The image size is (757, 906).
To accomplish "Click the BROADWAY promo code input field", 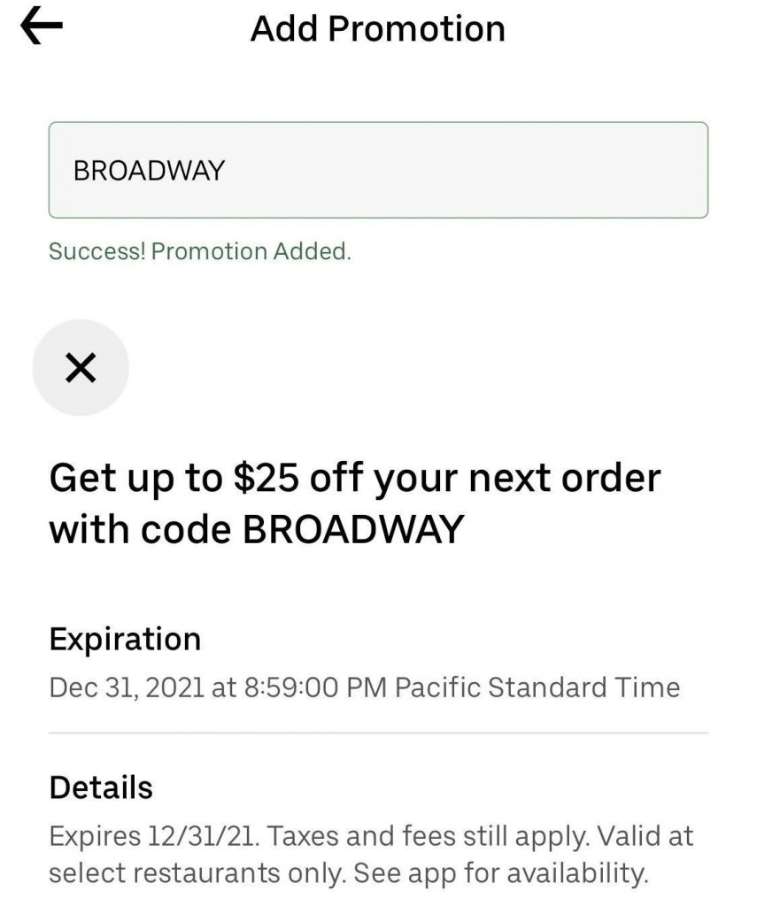I will (x=378, y=170).
